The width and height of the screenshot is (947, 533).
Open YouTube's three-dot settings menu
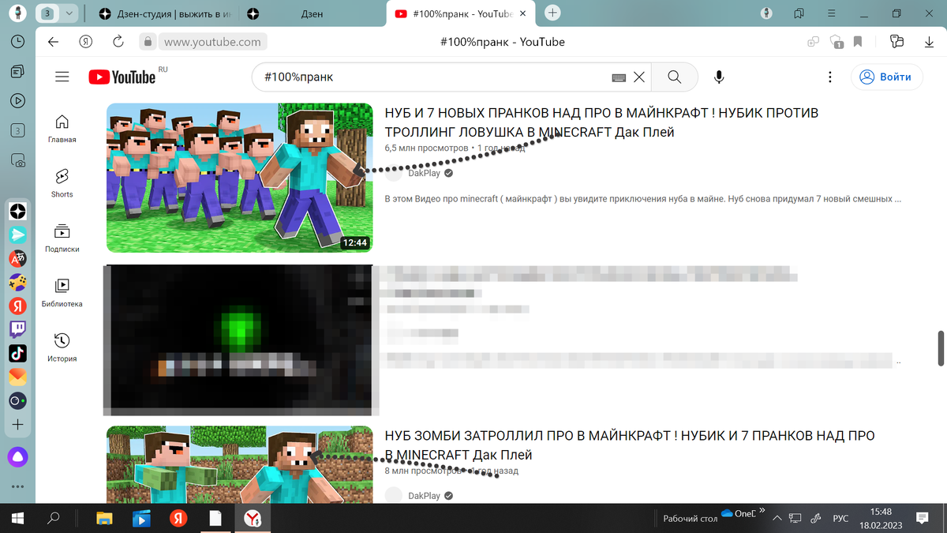(829, 77)
